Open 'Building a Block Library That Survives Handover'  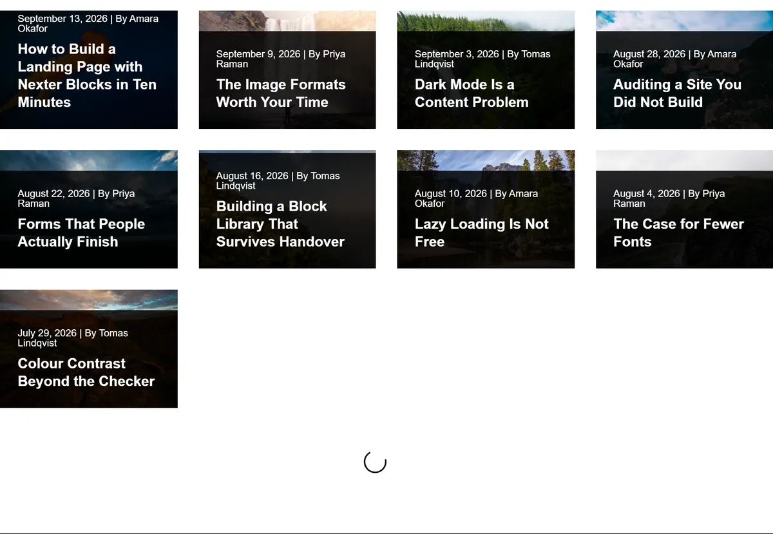[280, 224]
